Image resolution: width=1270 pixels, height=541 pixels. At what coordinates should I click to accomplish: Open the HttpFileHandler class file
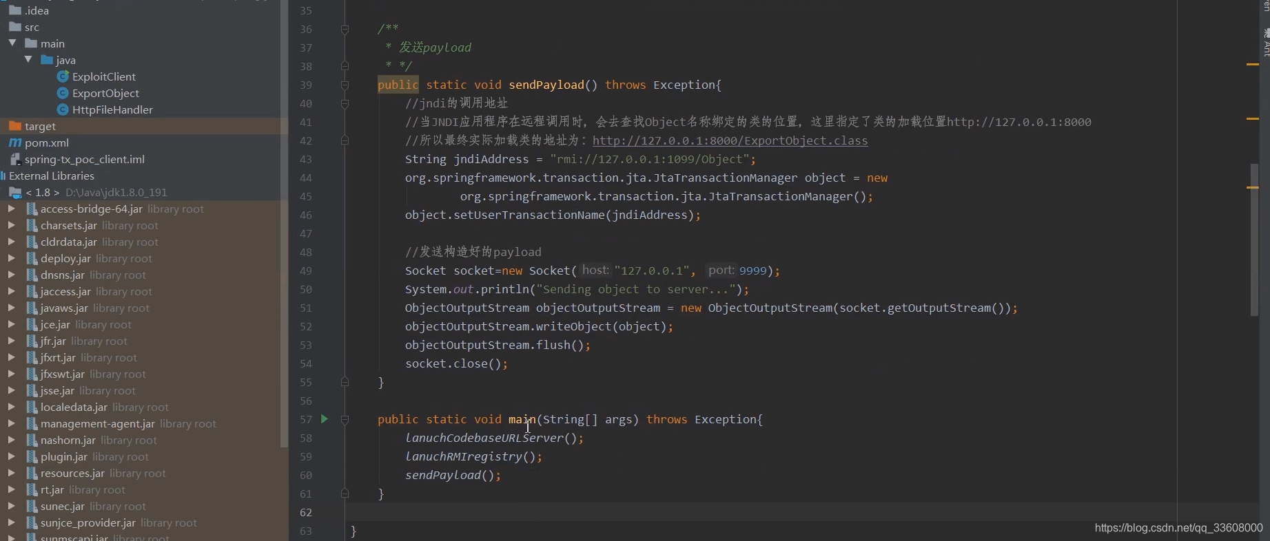(112, 109)
